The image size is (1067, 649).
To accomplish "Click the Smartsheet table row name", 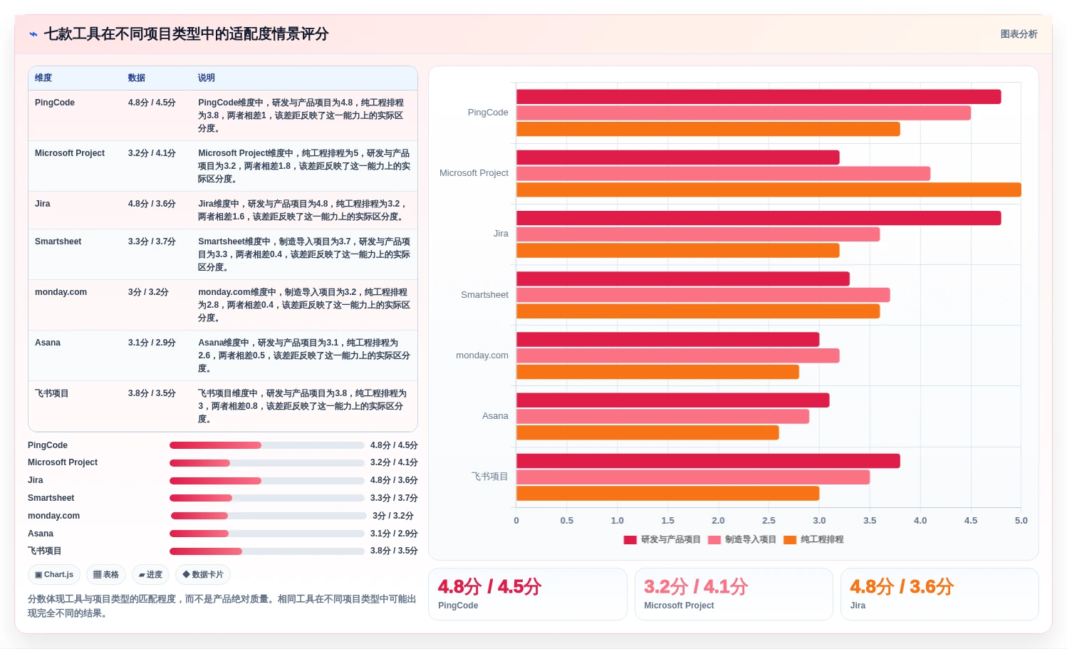I will pyautogui.click(x=58, y=242).
